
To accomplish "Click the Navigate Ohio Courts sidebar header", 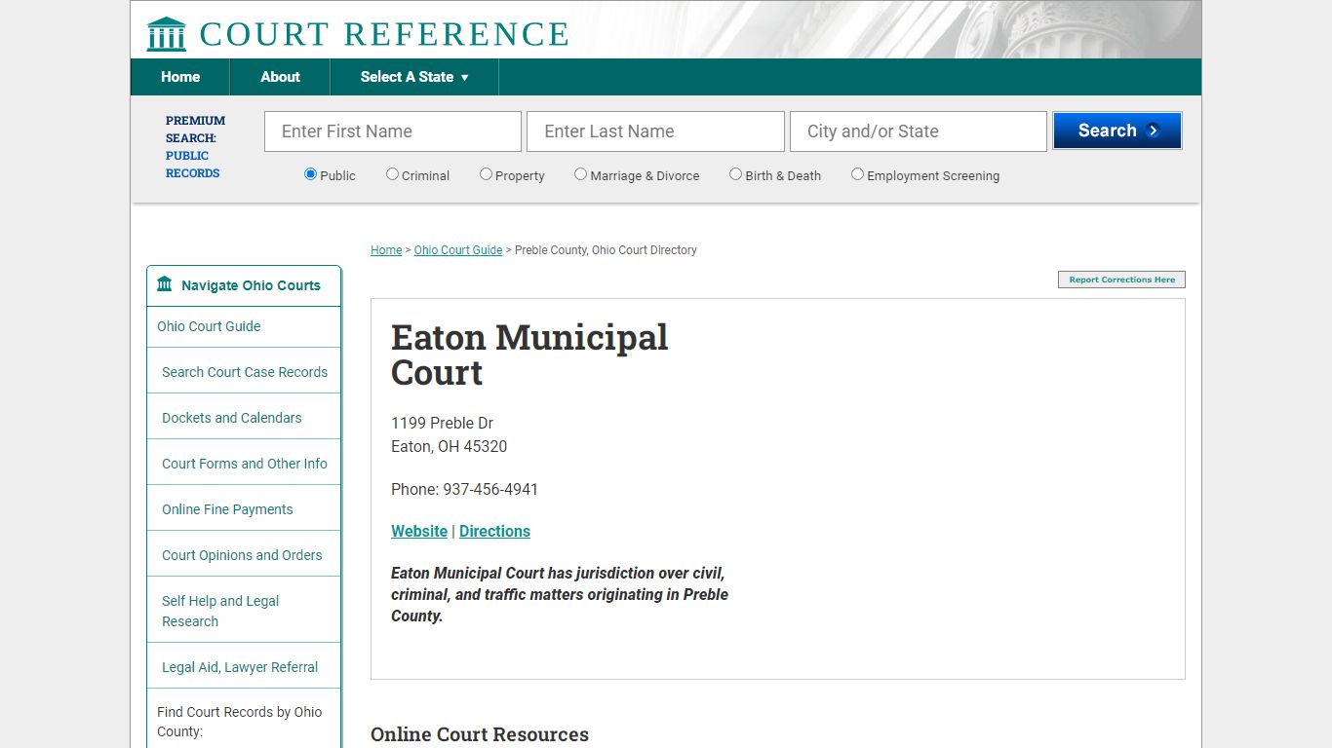I will (244, 285).
